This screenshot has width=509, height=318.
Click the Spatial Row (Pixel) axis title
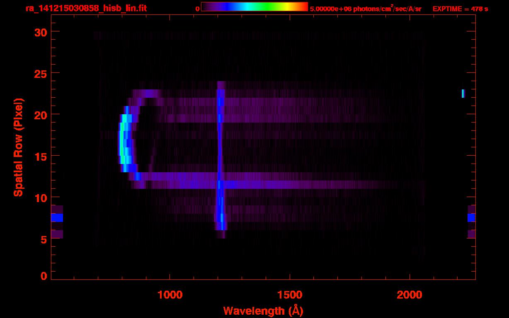point(18,147)
